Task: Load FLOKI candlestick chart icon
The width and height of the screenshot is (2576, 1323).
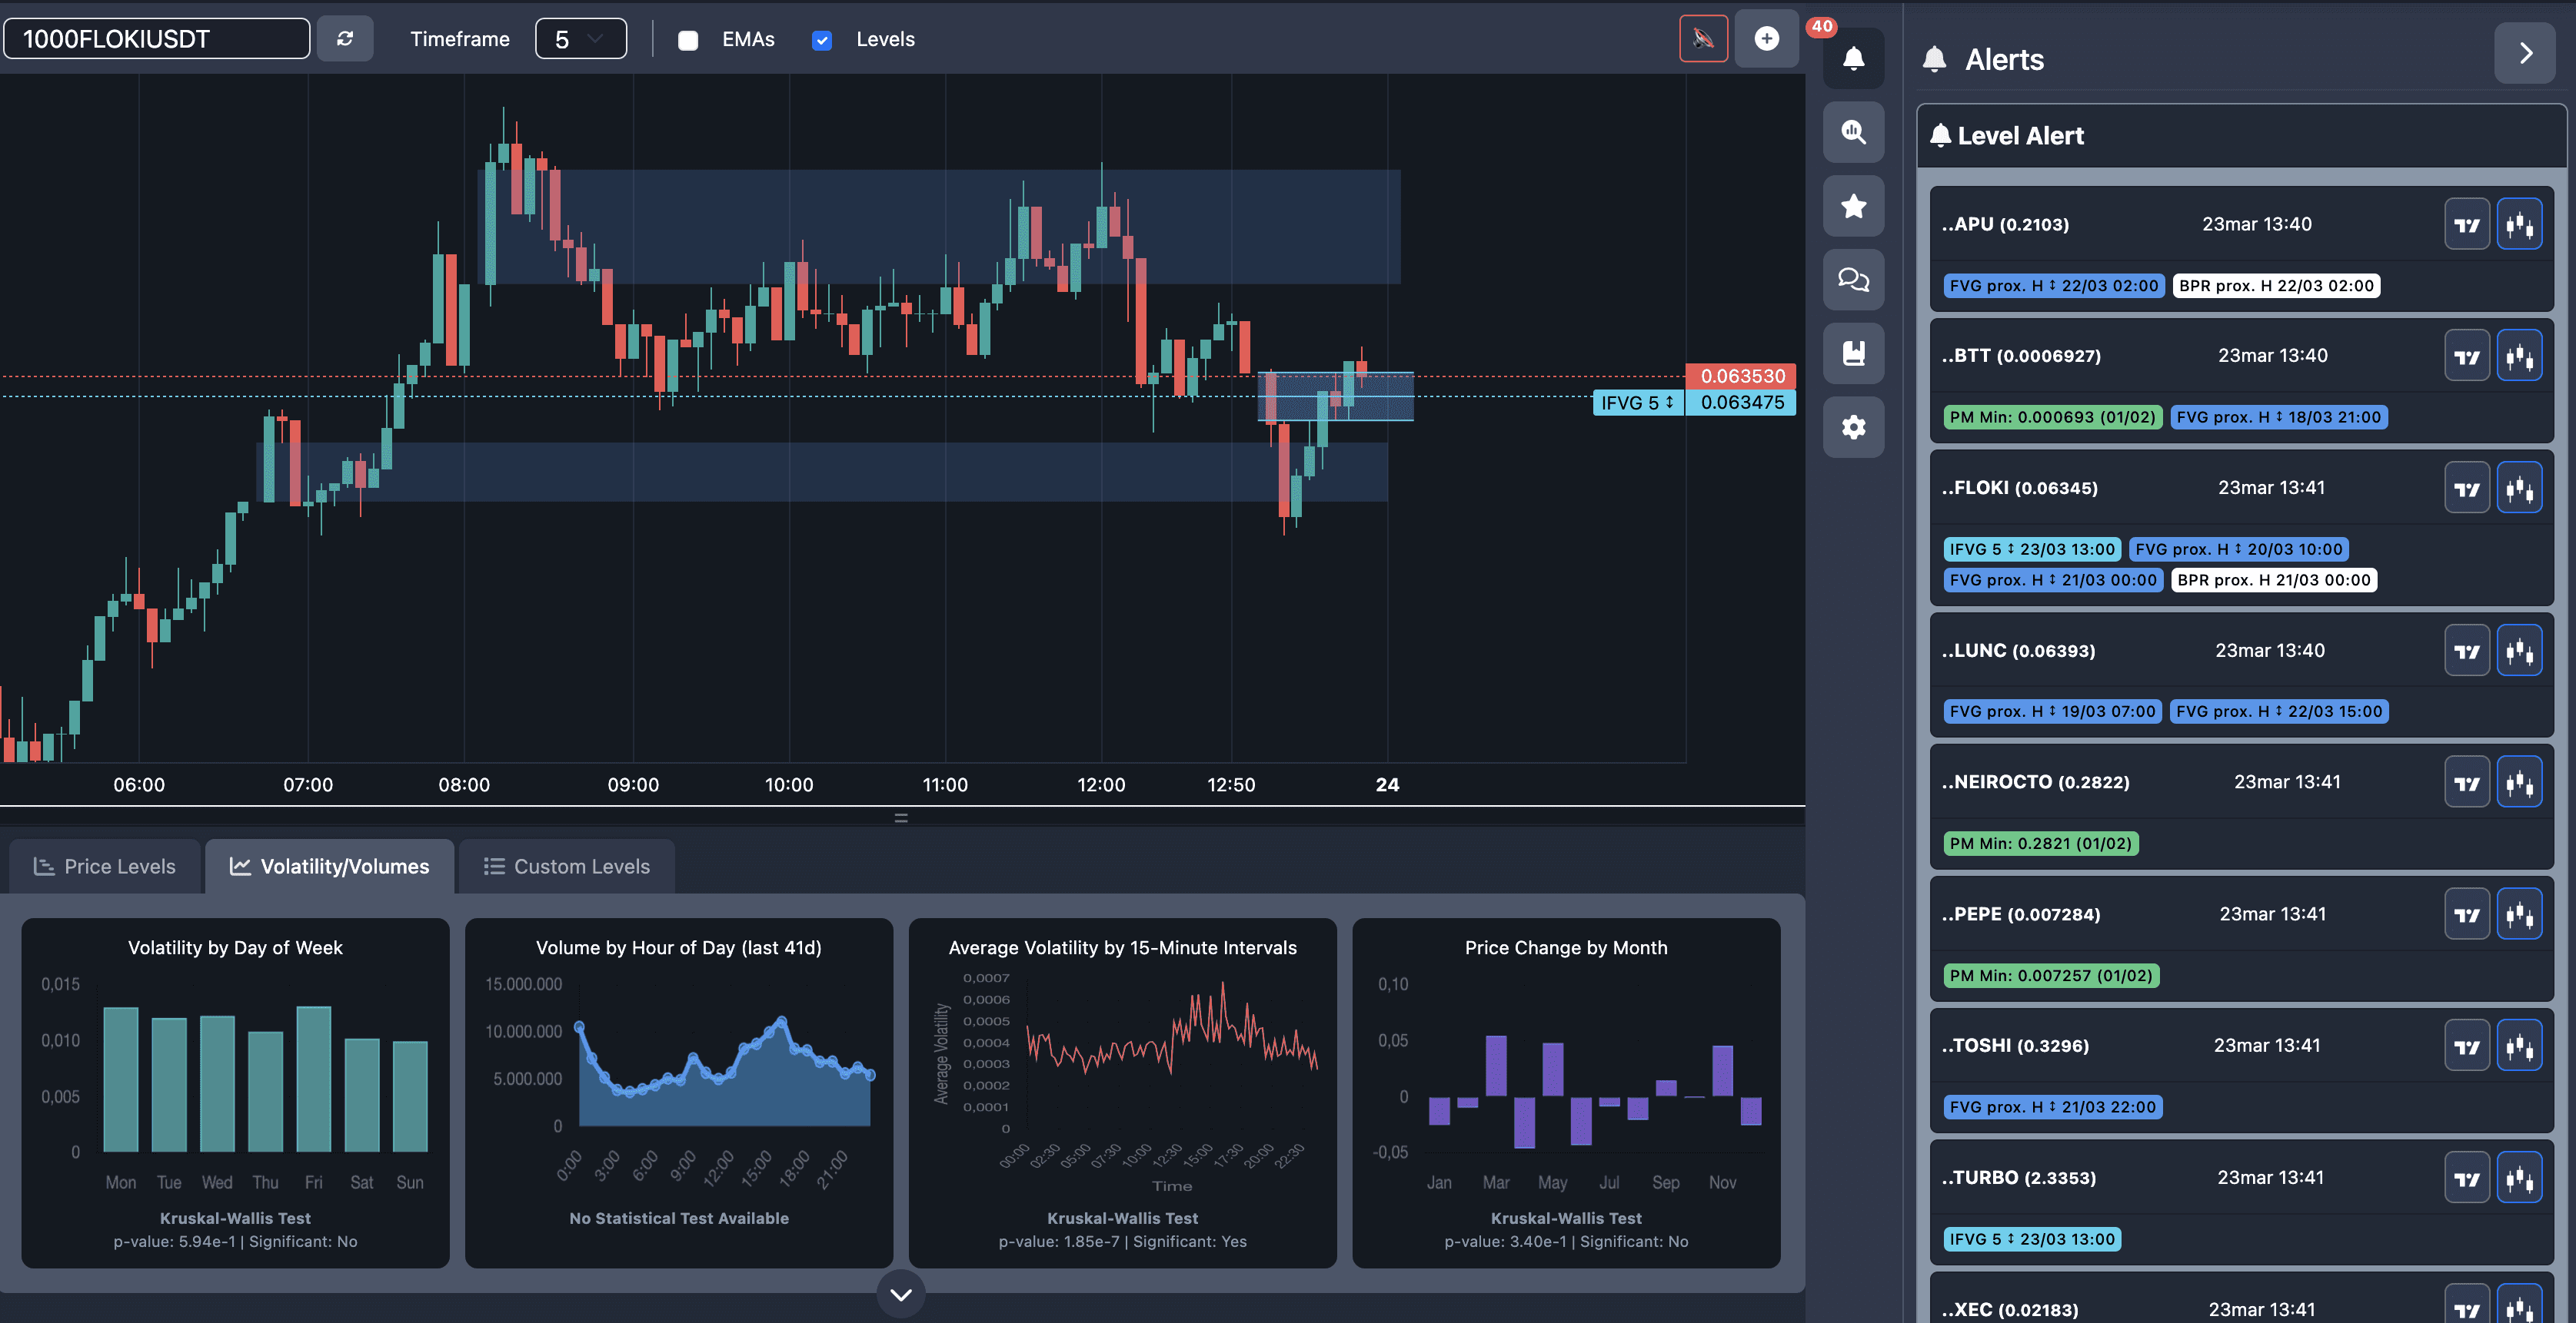Action: click(2519, 489)
